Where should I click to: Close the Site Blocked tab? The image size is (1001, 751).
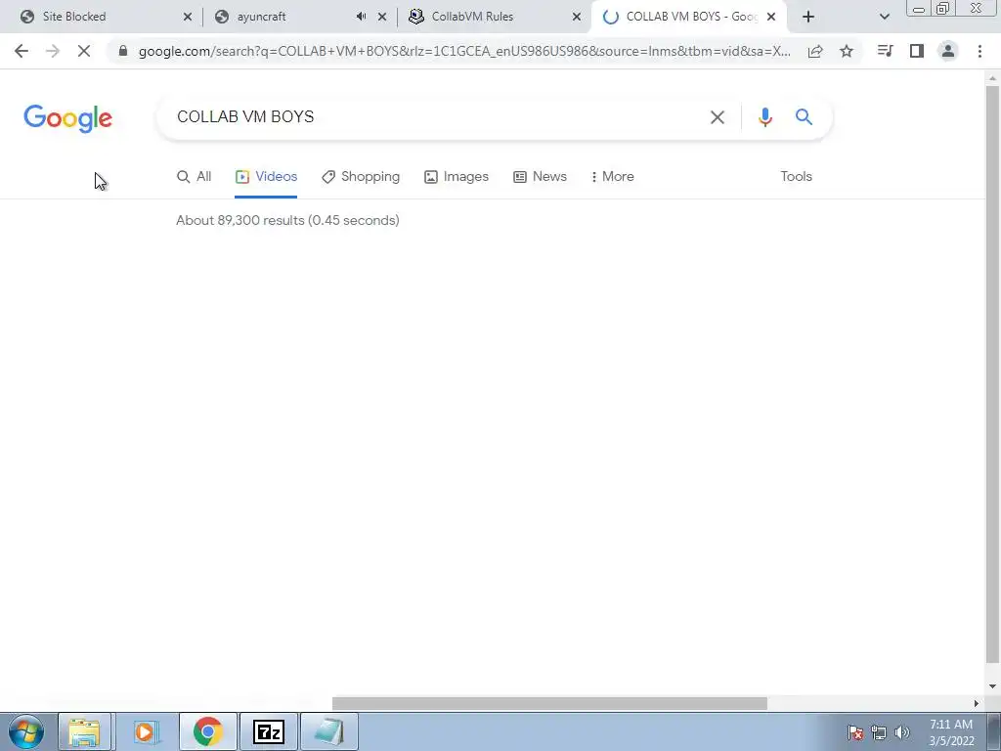pyautogui.click(x=188, y=17)
